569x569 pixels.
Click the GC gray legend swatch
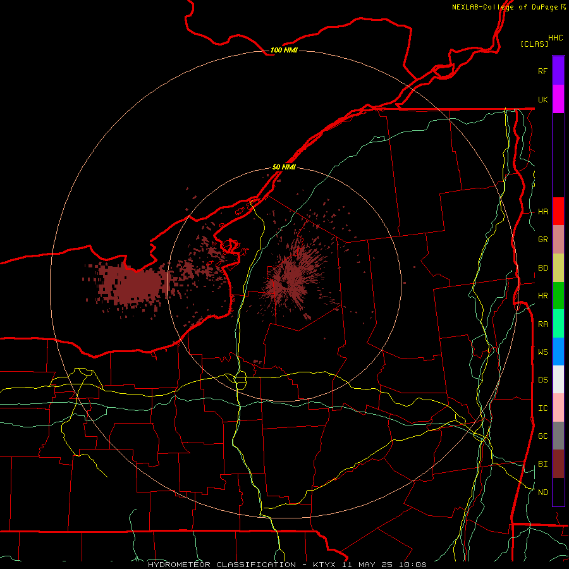coord(558,436)
